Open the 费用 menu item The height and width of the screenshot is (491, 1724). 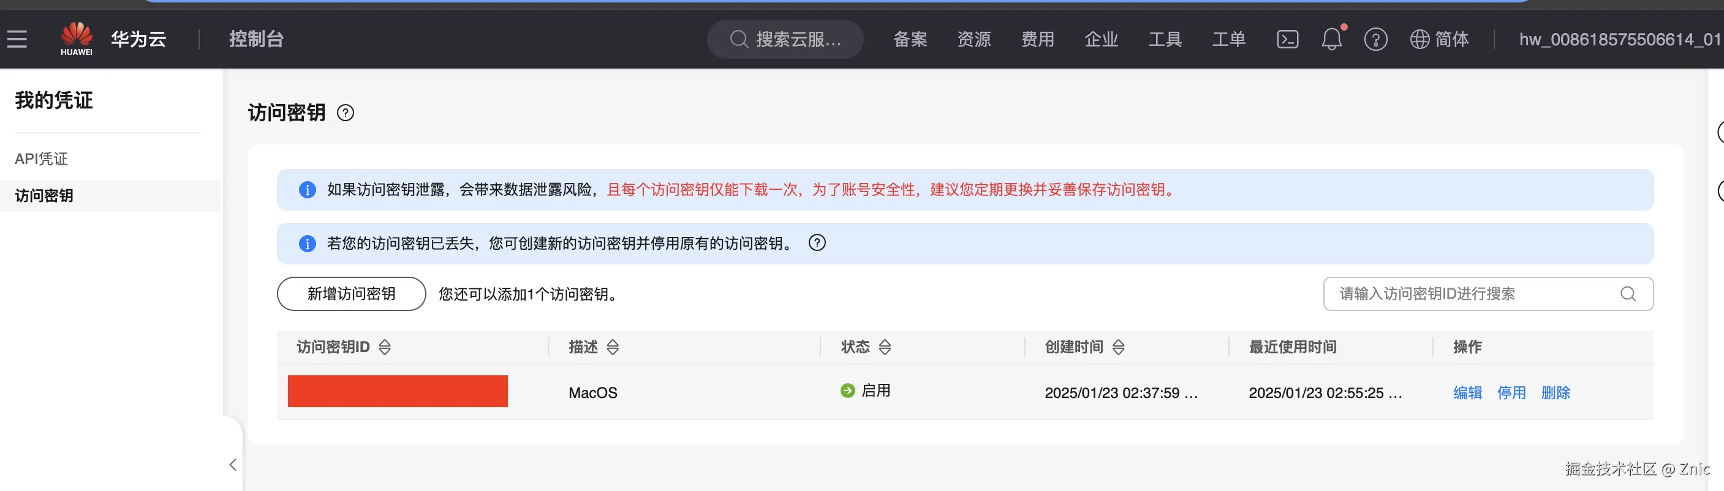[1037, 39]
